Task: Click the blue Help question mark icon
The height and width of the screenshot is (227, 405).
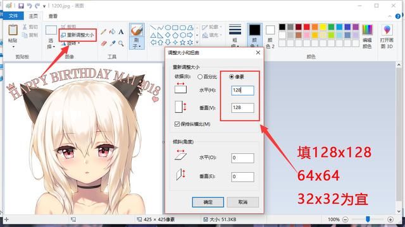Action: click(398, 16)
